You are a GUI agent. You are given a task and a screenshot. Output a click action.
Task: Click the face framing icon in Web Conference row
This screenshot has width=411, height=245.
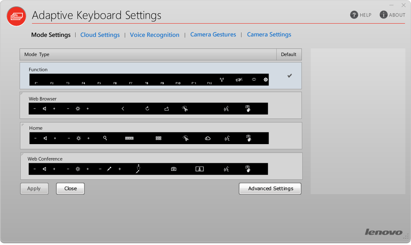tap(200, 169)
